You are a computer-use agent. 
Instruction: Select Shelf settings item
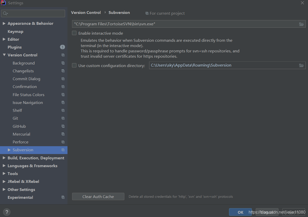click(17, 111)
